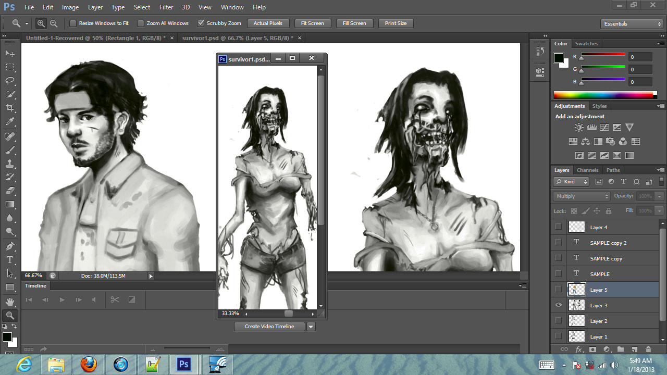Switch to the Swatches tab

pyautogui.click(x=586, y=44)
